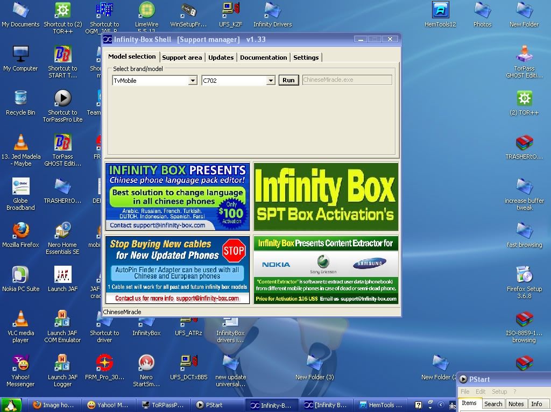Open the Documentation tab
551x412 pixels.
tap(263, 58)
